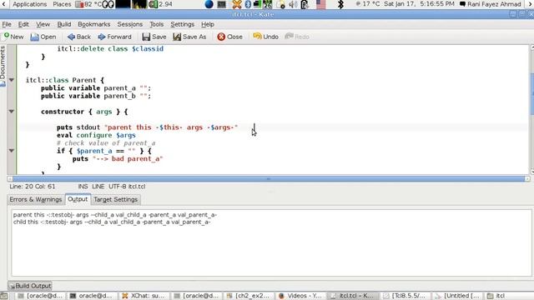Image resolution: width=534 pixels, height=300 pixels.
Task: Click the US flag keyboard layout icon
Action: coord(320,4)
